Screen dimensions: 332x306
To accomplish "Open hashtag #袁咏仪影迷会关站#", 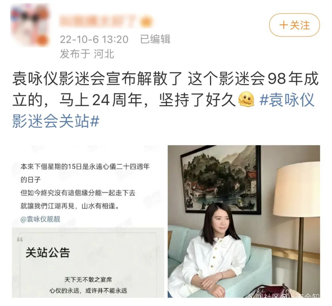I will pyautogui.click(x=163, y=110).
